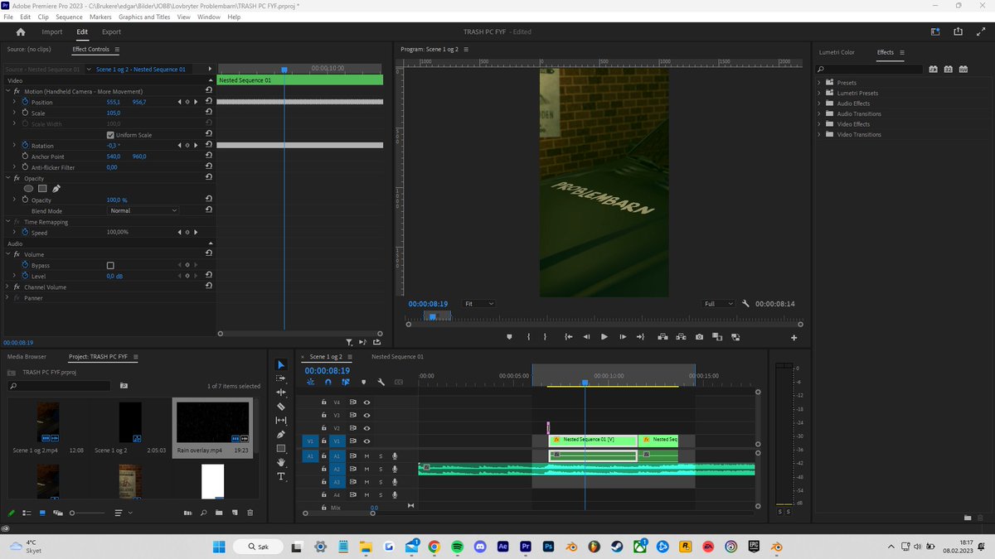Open Program Monitor settings wrench
995x559 pixels.
tap(745, 304)
